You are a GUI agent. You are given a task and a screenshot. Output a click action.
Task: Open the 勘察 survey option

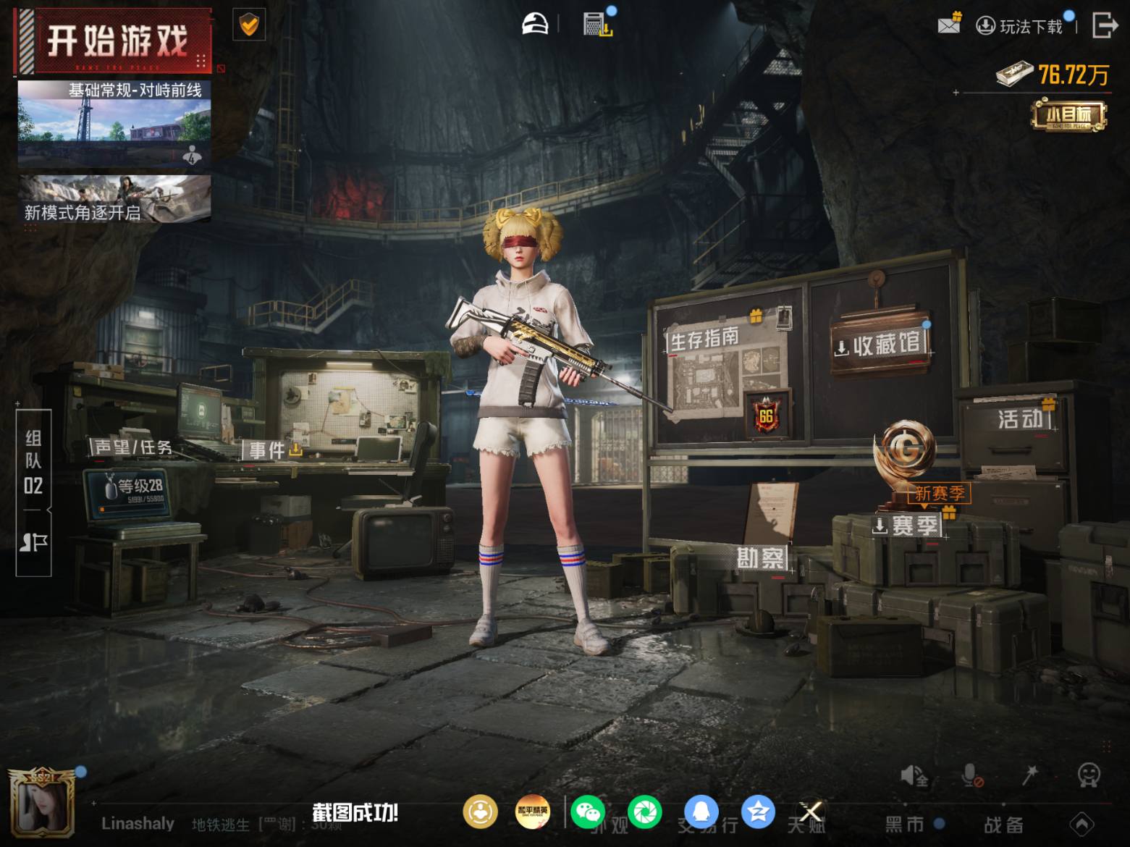pyautogui.click(x=760, y=557)
